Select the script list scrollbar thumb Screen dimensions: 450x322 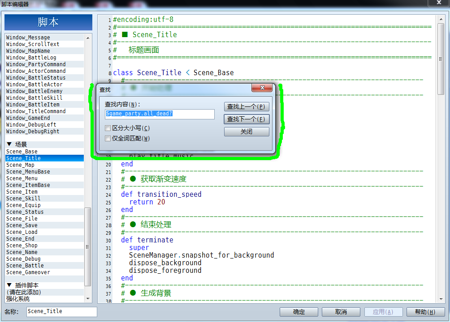88,247
